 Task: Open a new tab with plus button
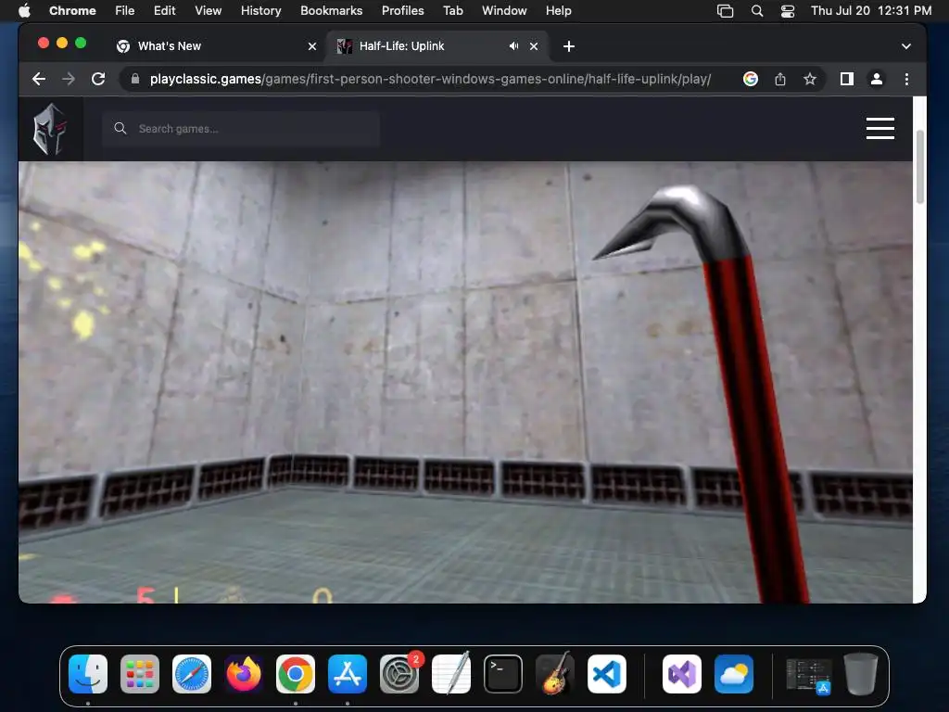[569, 46]
